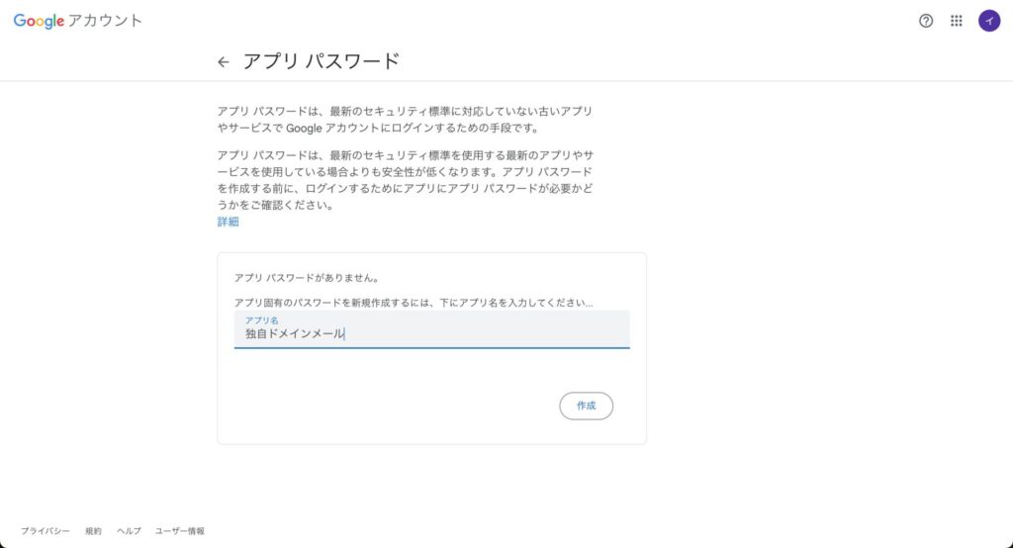Open the ヘルプ footer link
This screenshot has height=548, width=1013.
pyautogui.click(x=129, y=531)
